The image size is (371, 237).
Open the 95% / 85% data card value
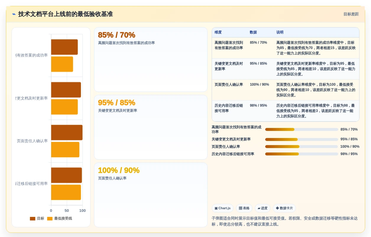click(116, 103)
